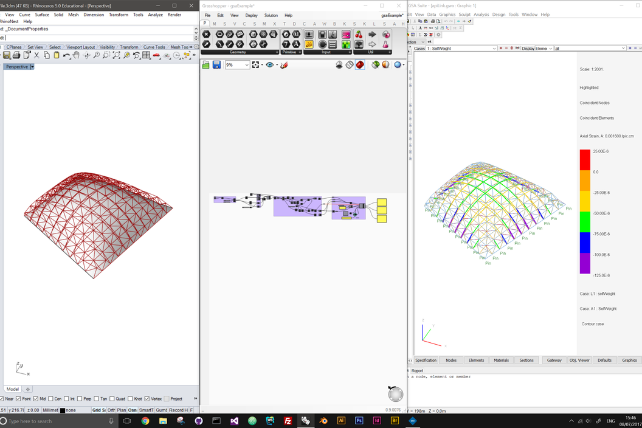Click the Windows 'Type here to search' box
Image resolution: width=642 pixels, height=428 pixels.
[x=60, y=421]
